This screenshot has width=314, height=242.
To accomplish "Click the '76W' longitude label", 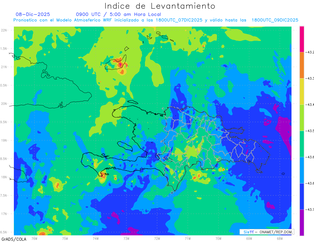I will 34,238.
